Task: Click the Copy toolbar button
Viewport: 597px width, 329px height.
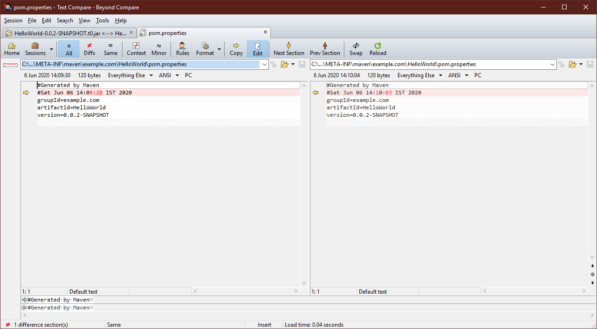Action: [x=236, y=49]
